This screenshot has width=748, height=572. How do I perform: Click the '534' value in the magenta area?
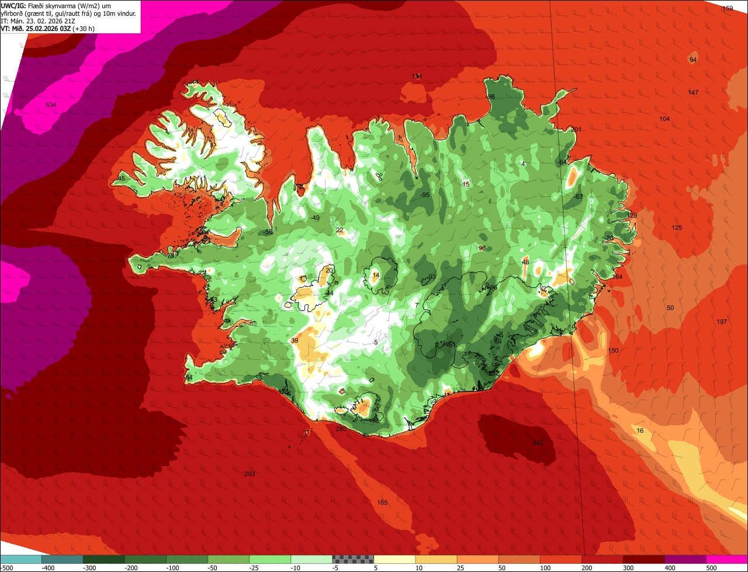point(51,105)
